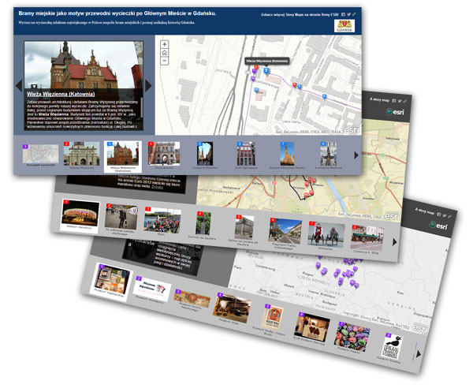Share marathon story map on Twitter

400,101
